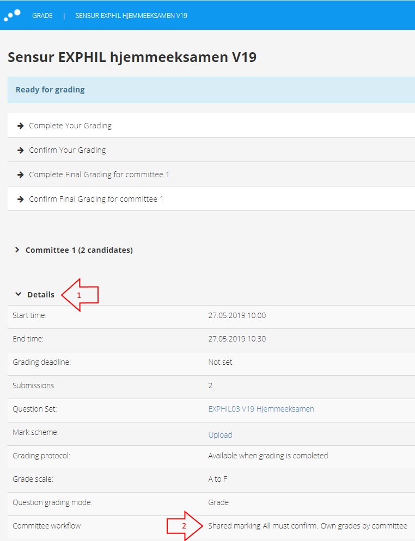This screenshot has height=541, width=415.
Task: Click the Committee workflow label
Action: pos(47,526)
